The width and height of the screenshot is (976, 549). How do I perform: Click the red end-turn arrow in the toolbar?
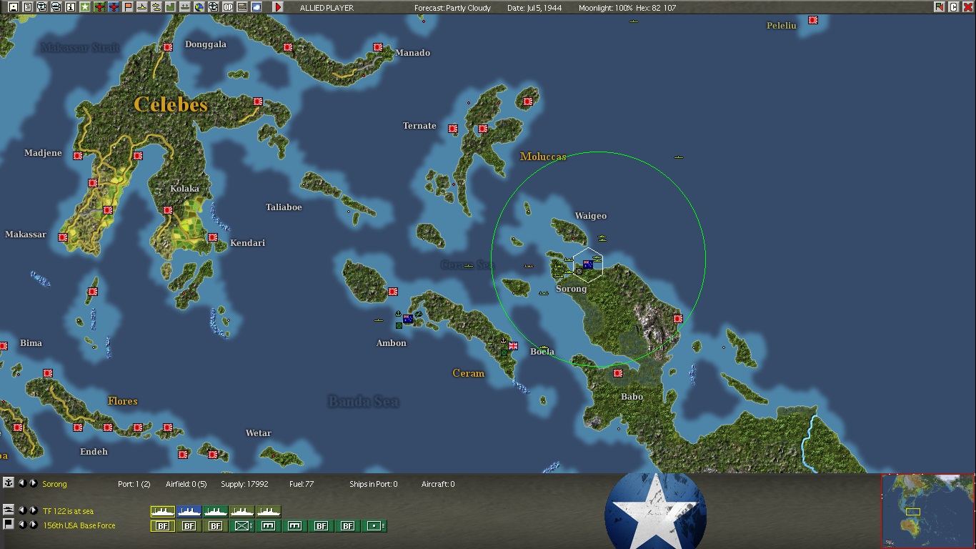(x=278, y=7)
